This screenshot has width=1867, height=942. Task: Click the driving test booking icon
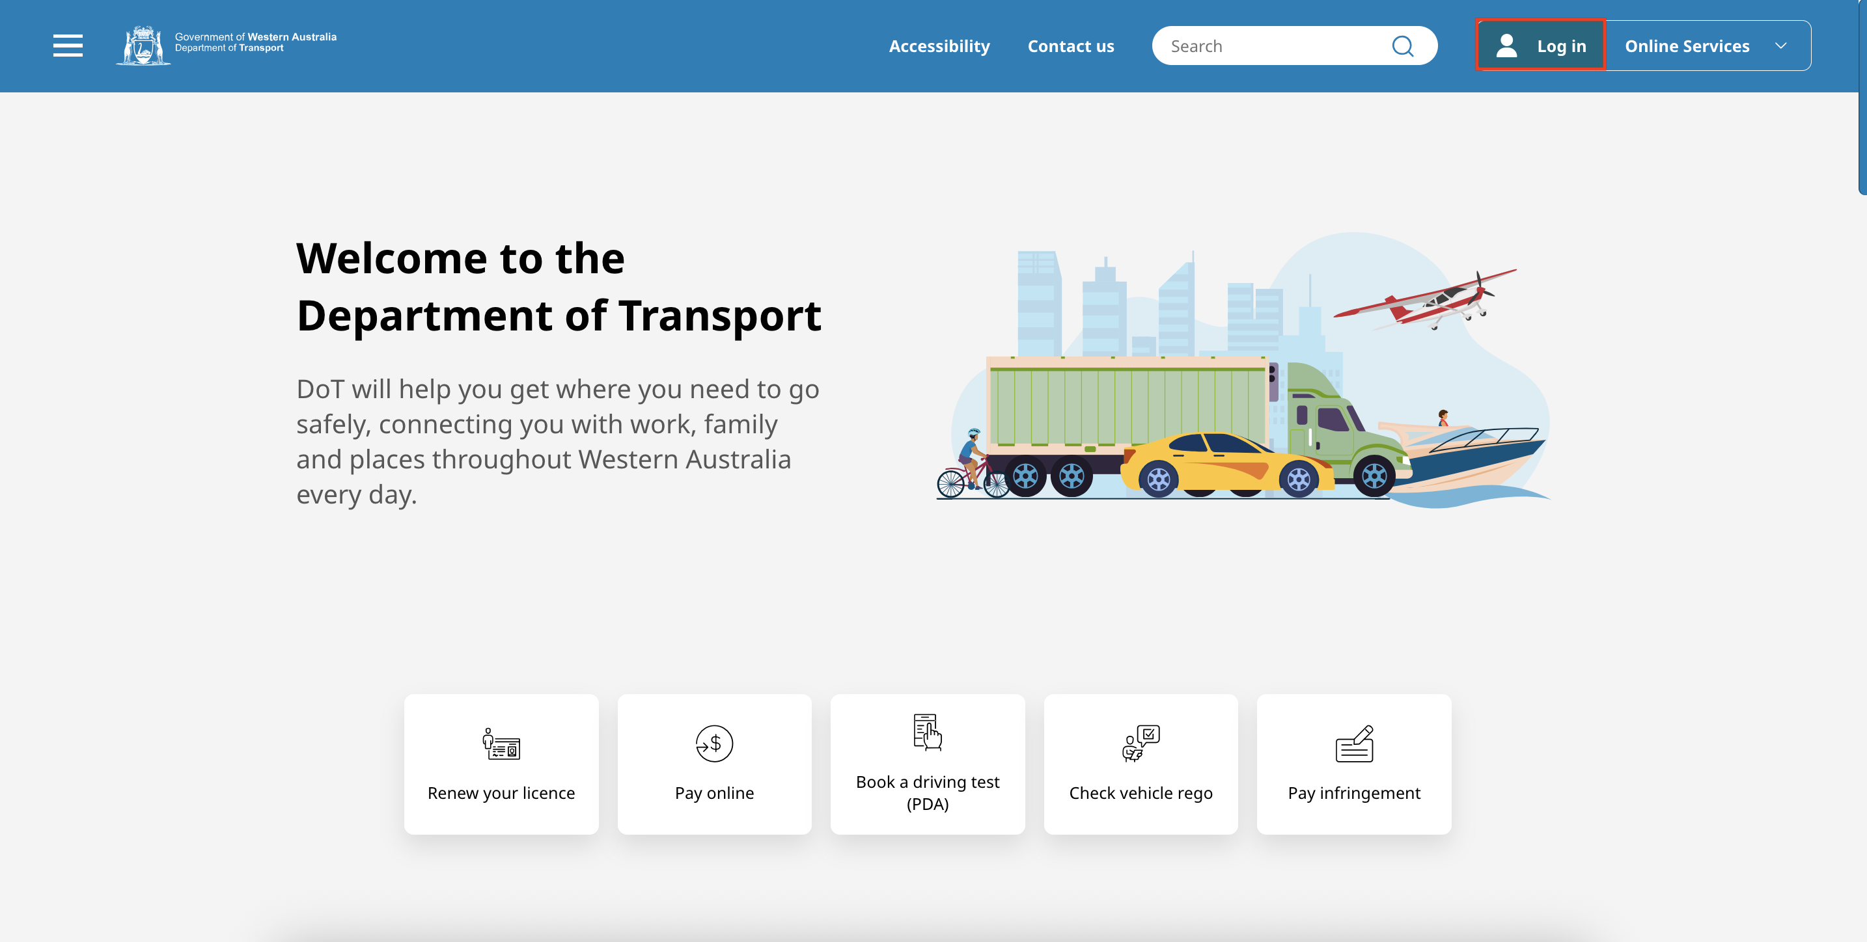pyautogui.click(x=927, y=732)
